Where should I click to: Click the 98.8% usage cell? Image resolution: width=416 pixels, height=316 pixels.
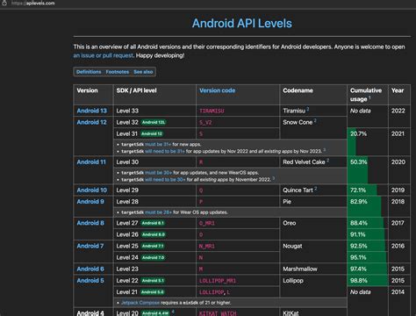click(x=368, y=280)
